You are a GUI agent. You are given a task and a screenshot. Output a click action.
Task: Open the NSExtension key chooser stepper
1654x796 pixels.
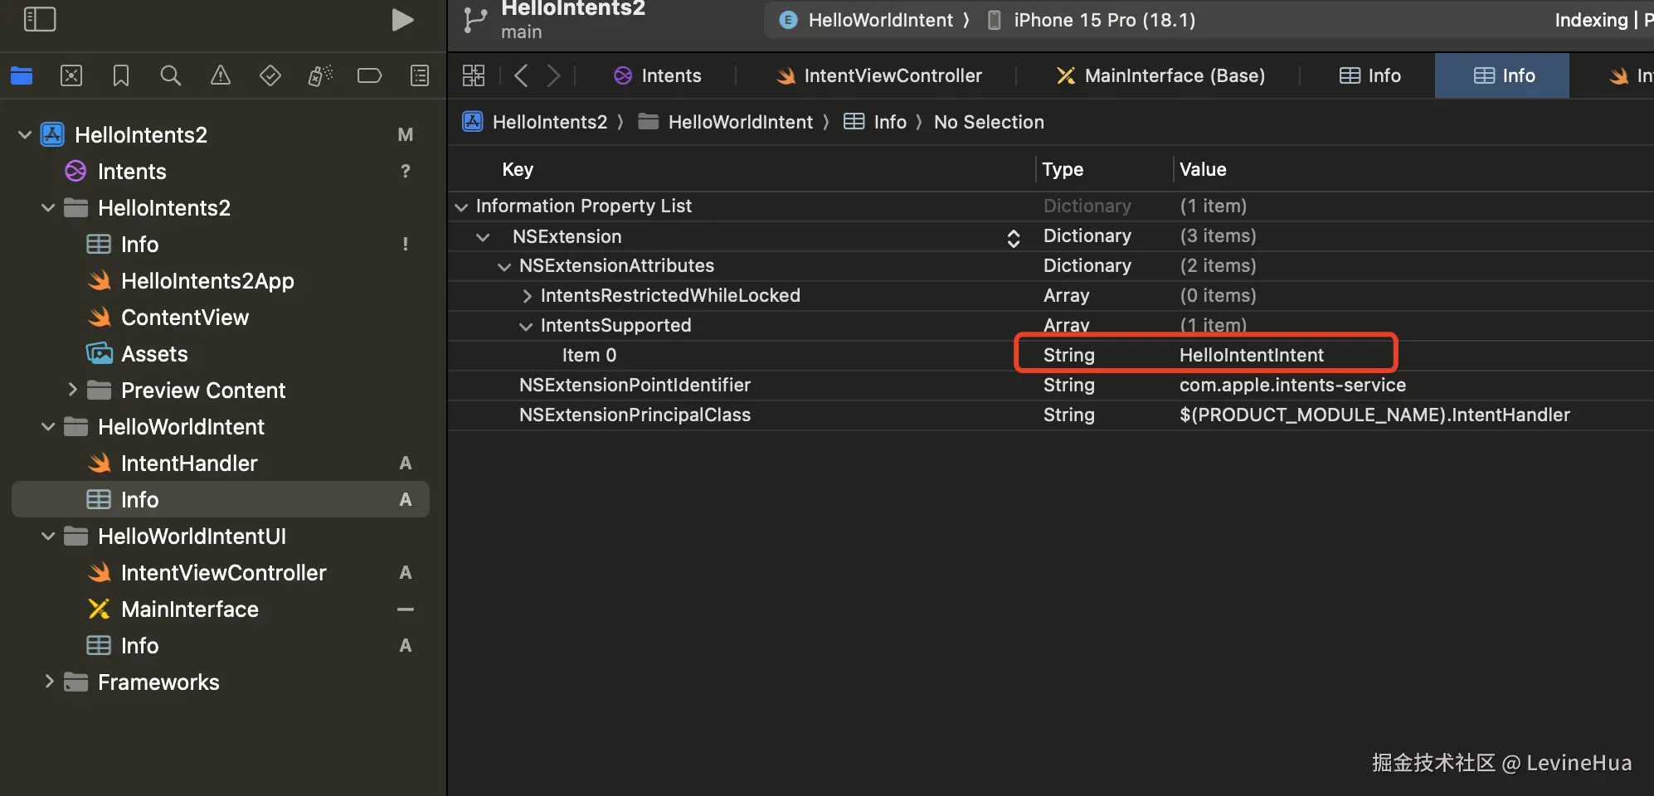(x=1014, y=238)
